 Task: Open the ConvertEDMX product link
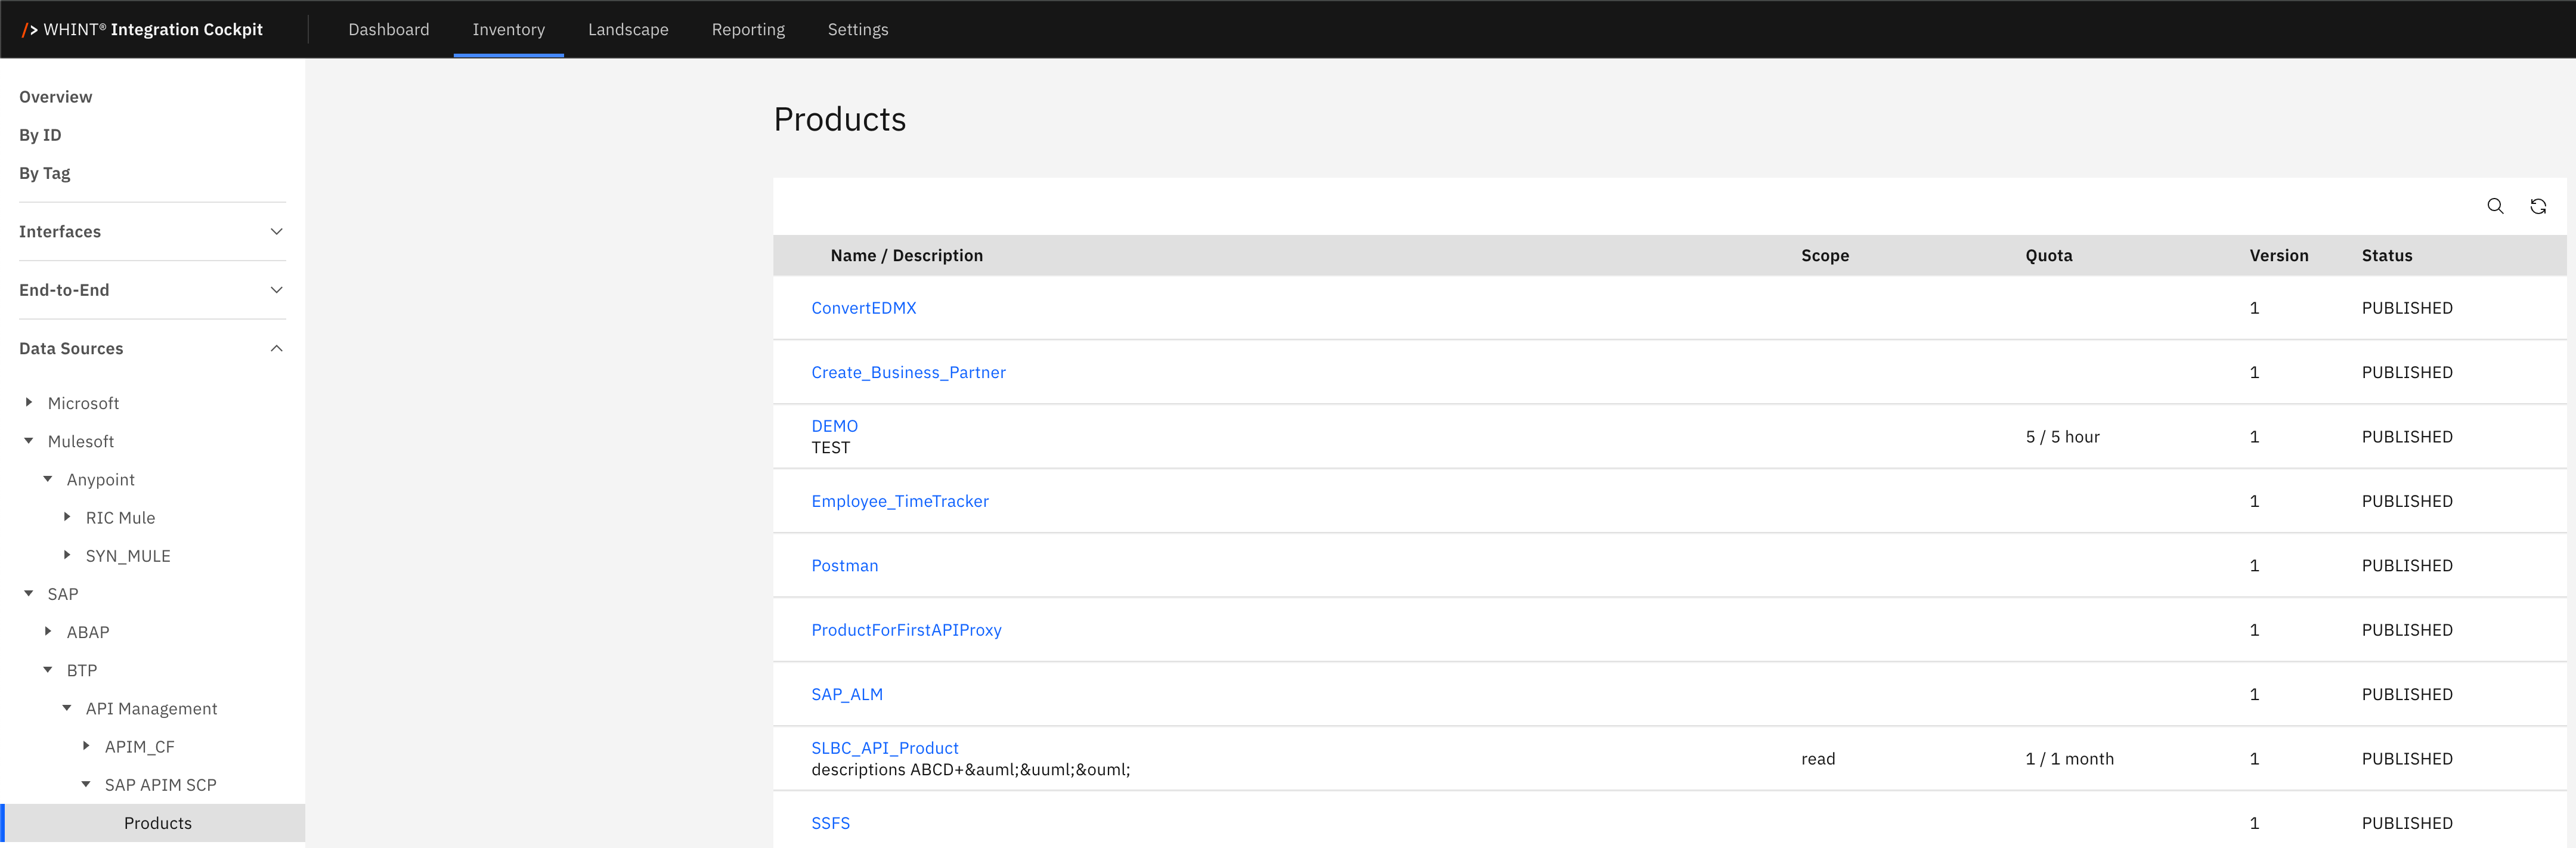click(863, 308)
